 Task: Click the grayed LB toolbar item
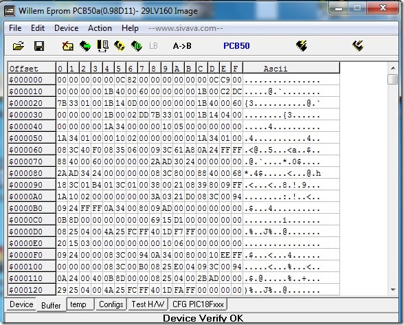tap(153, 46)
